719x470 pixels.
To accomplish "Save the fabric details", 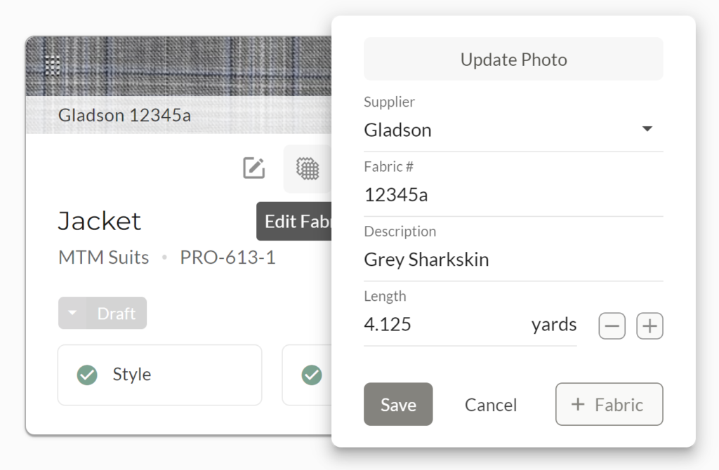I will click(398, 405).
